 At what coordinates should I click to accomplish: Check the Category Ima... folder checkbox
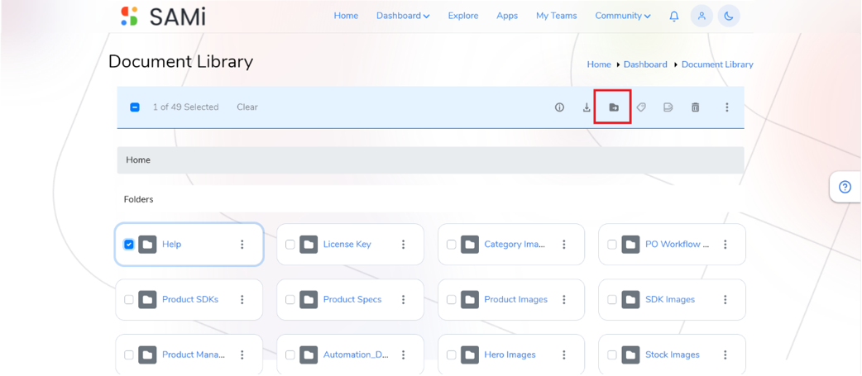point(451,245)
